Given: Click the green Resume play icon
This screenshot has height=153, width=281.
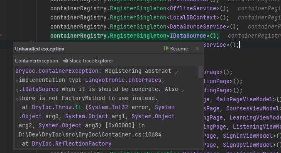Looking at the screenshot, I should pyautogui.click(x=166, y=48).
